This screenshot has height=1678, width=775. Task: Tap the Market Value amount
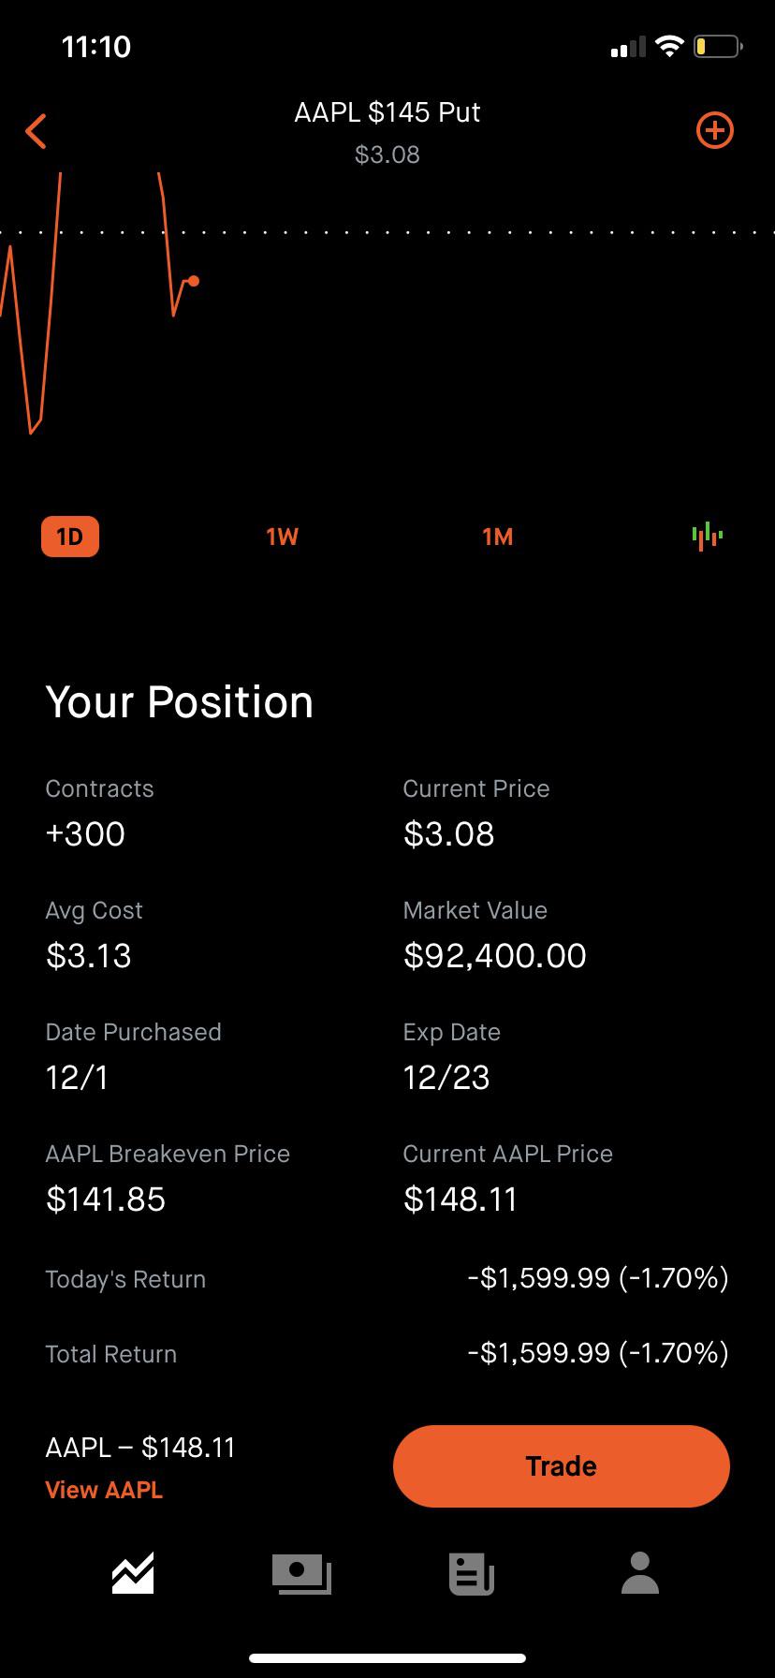pyautogui.click(x=494, y=955)
